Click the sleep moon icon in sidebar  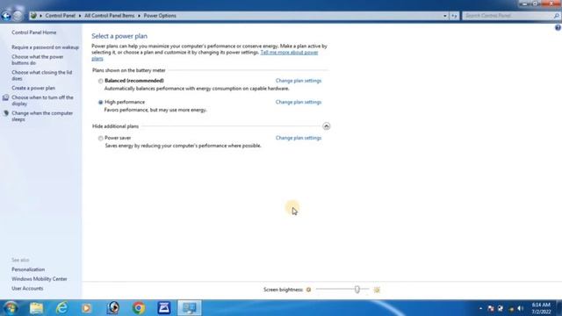click(6, 113)
